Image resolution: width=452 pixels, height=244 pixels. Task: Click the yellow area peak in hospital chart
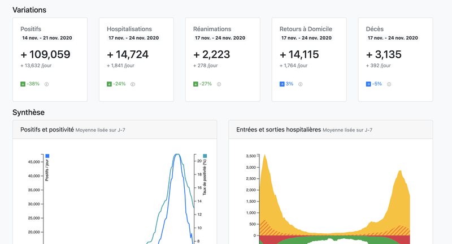(x=264, y=157)
